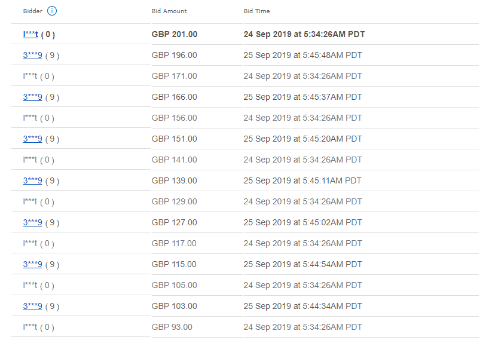489x343 pixels.
Task: Click the Bid Time column header
Action: pyautogui.click(x=256, y=11)
